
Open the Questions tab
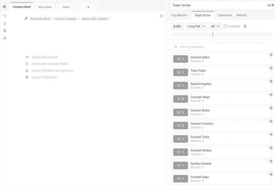(225, 15)
